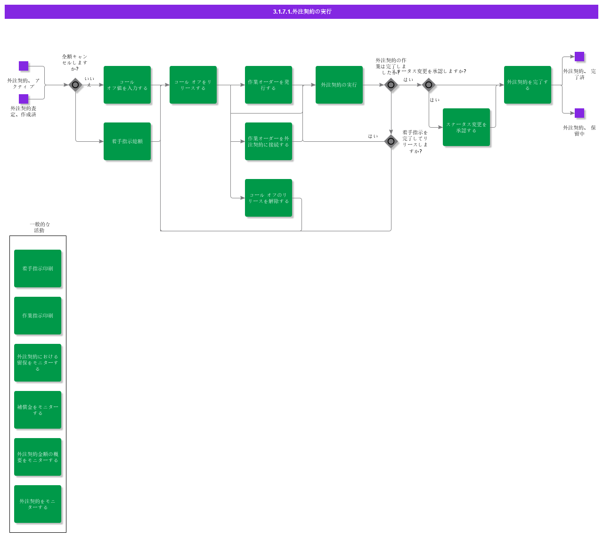This screenshot has height=537, width=603.
Task: Click the 外注契約、完了済 end event square
Action: point(579,57)
